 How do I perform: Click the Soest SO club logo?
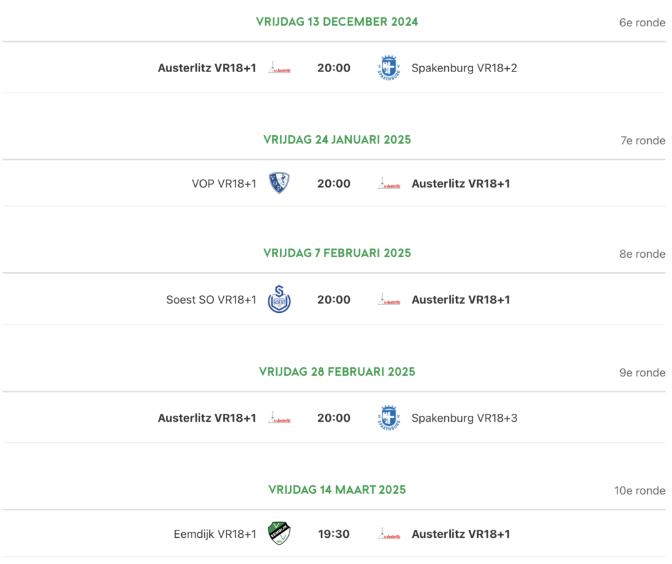point(279,300)
